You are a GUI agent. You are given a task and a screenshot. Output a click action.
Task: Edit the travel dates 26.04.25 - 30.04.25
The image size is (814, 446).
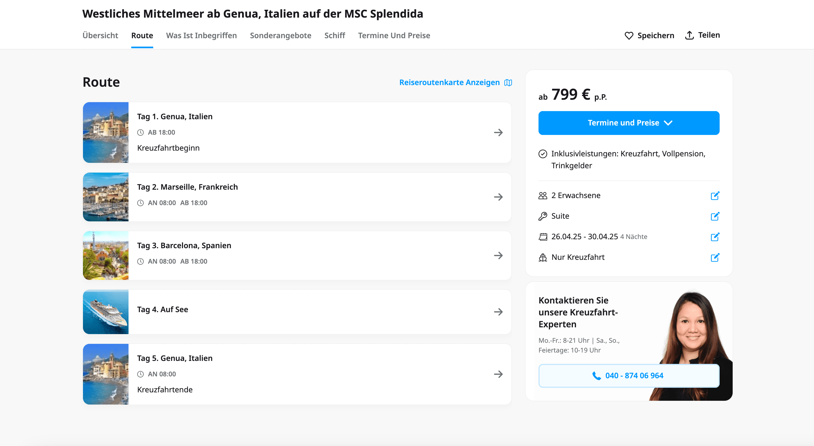click(x=714, y=237)
